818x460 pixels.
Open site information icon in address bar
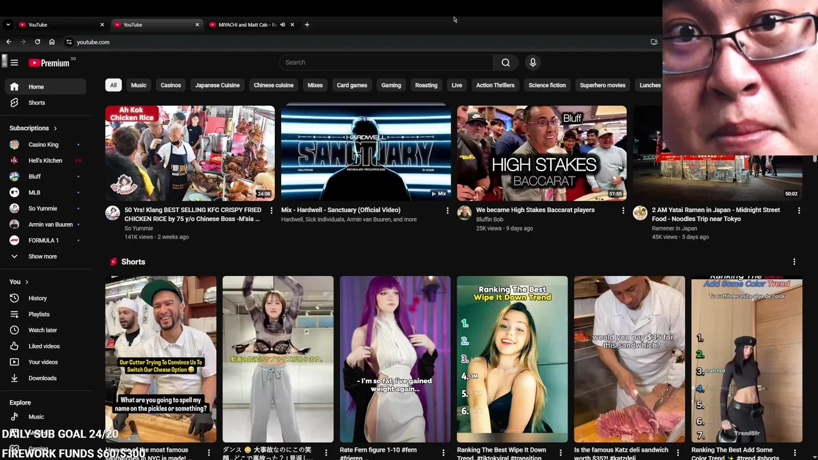click(69, 42)
